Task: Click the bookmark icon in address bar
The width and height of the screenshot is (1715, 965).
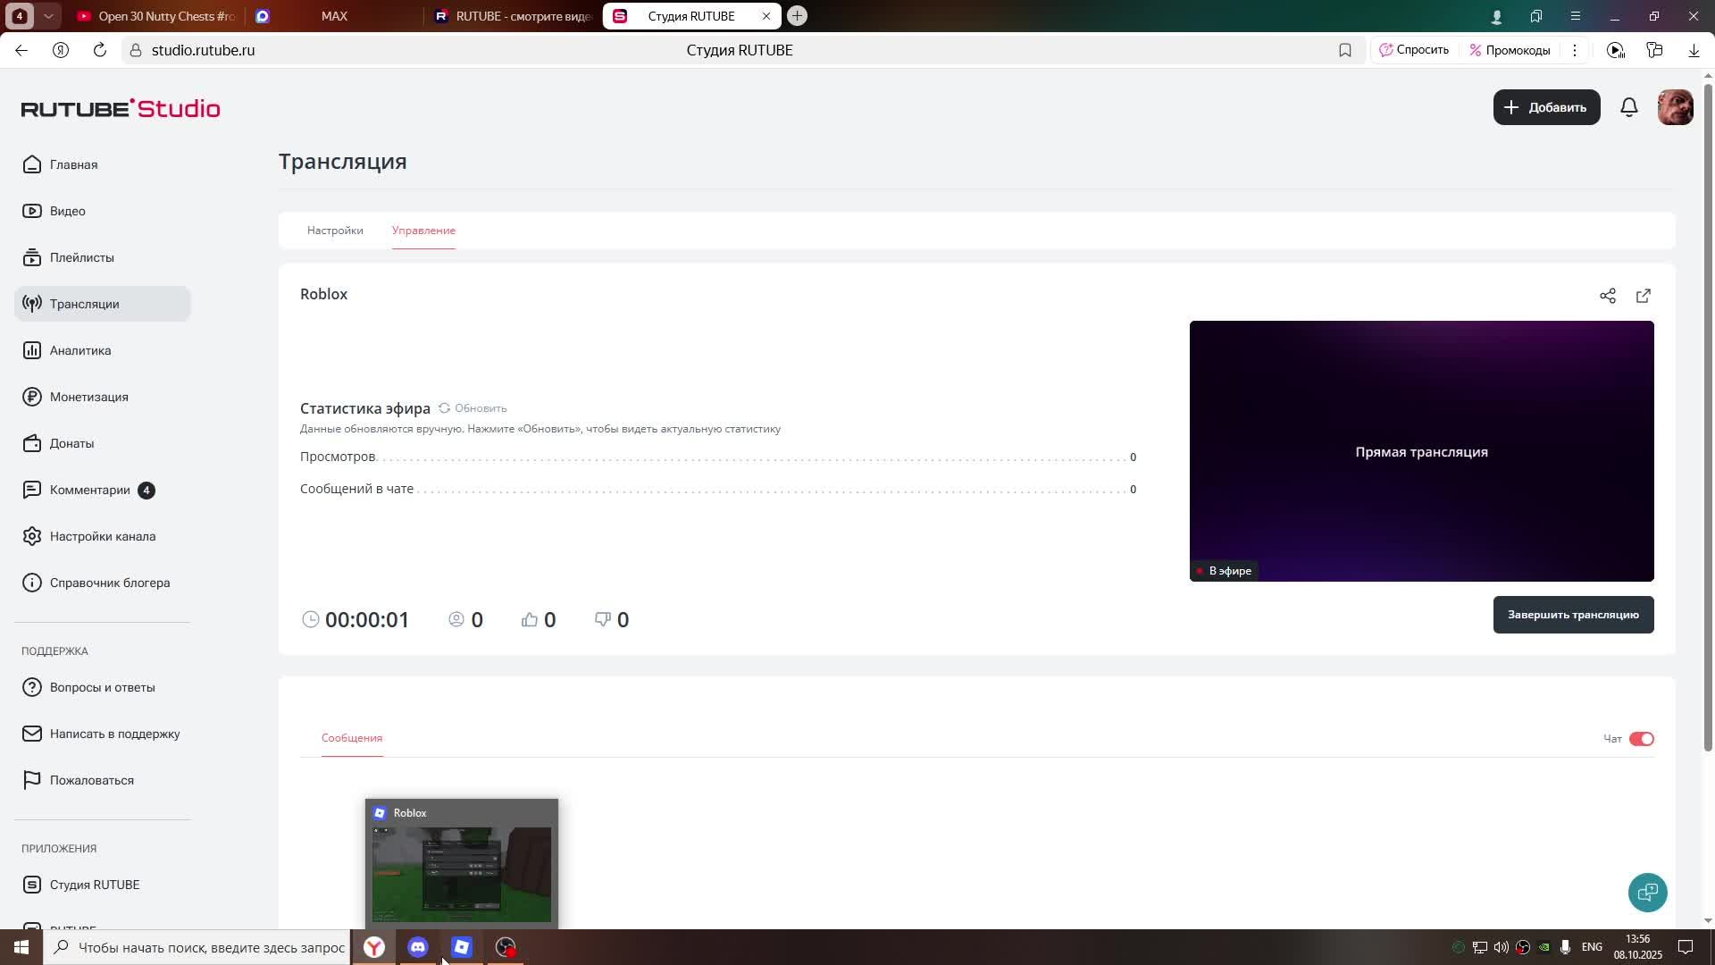Action: coord(1345,51)
